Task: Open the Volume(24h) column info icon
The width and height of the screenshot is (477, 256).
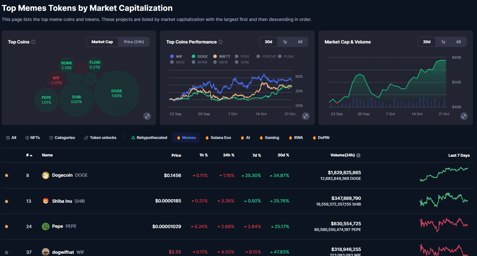Action: [358, 155]
